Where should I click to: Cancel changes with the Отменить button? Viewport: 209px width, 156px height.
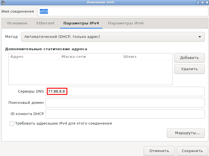coord(159,151)
